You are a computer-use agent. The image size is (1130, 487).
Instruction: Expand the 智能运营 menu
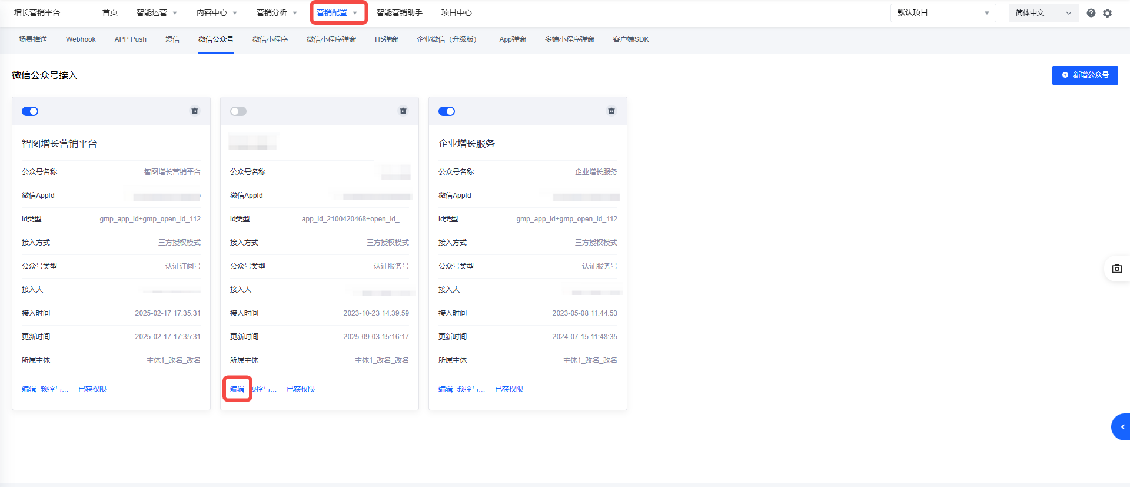[157, 13]
